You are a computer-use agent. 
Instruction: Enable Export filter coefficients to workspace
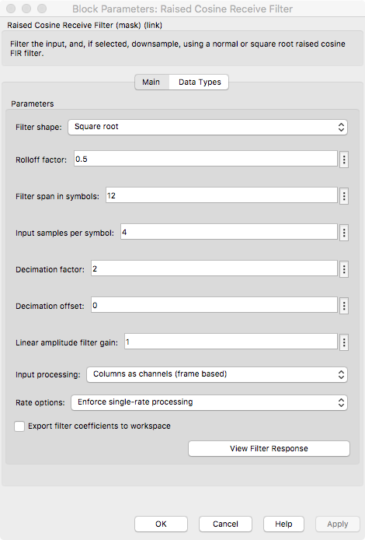click(19, 426)
